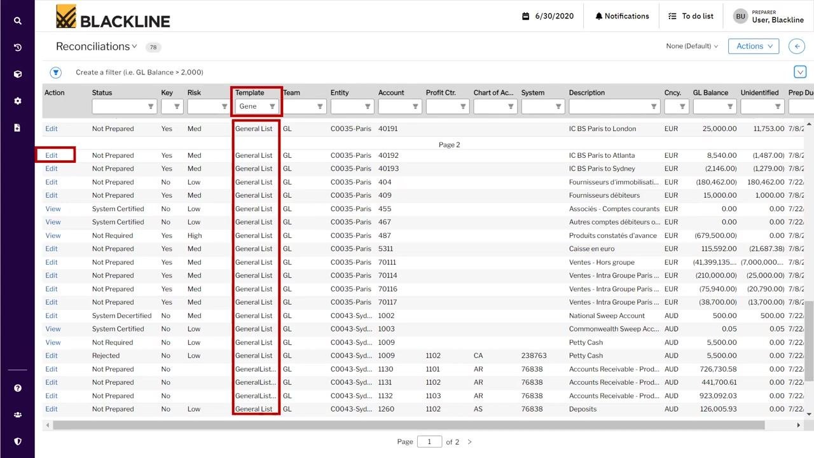
Task: Open the 6/30/2020 period calendar
Action: [548, 16]
